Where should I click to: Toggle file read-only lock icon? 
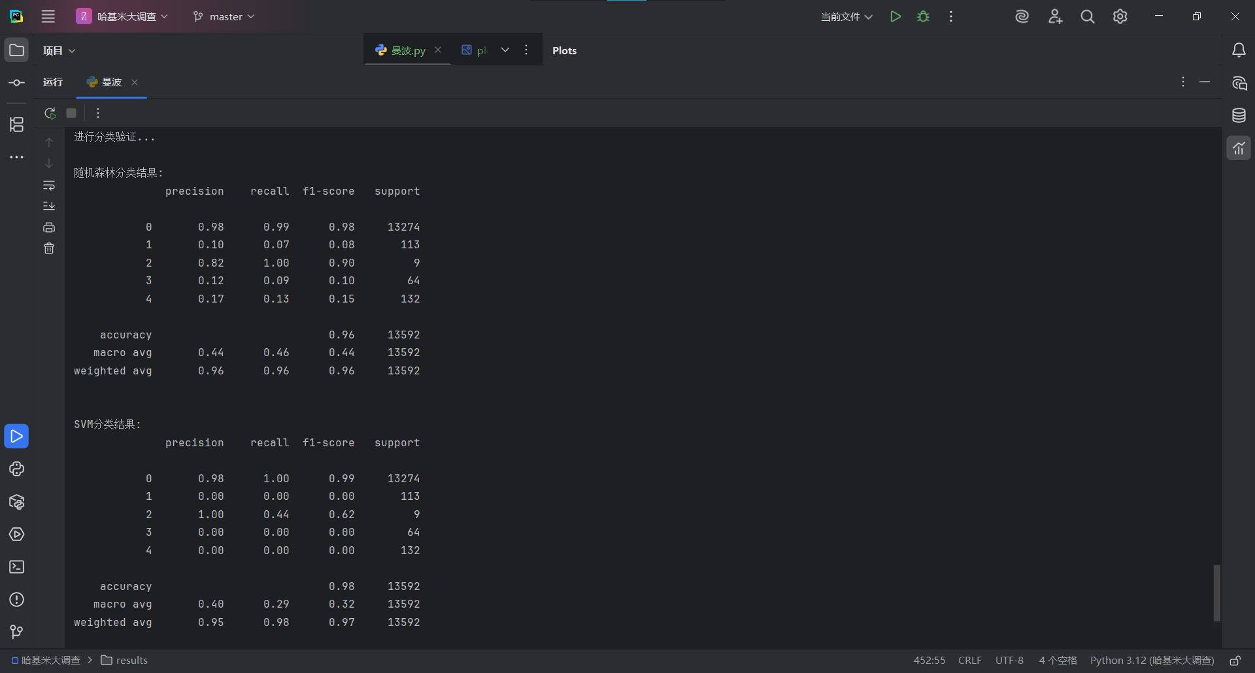pos(1235,661)
